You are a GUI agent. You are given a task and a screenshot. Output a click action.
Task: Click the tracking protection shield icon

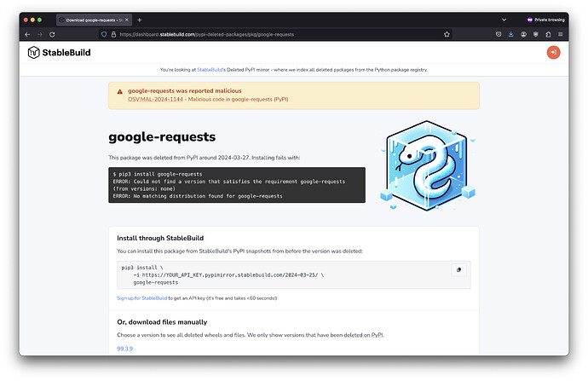pyautogui.click(x=104, y=34)
